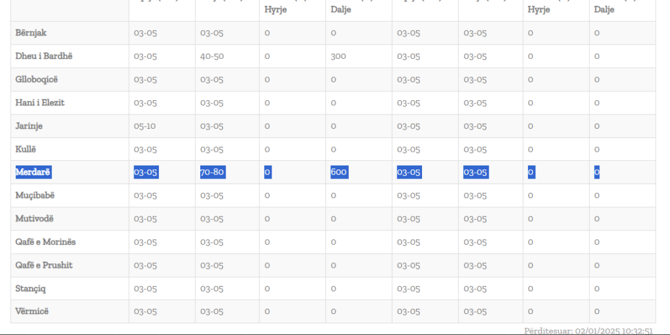Click the leftmost Hyrje column header
The image size is (670, 335).
coord(275,10)
